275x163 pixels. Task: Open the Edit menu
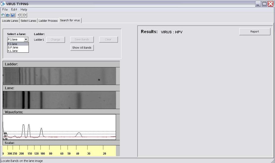click(x=14, y=9)
